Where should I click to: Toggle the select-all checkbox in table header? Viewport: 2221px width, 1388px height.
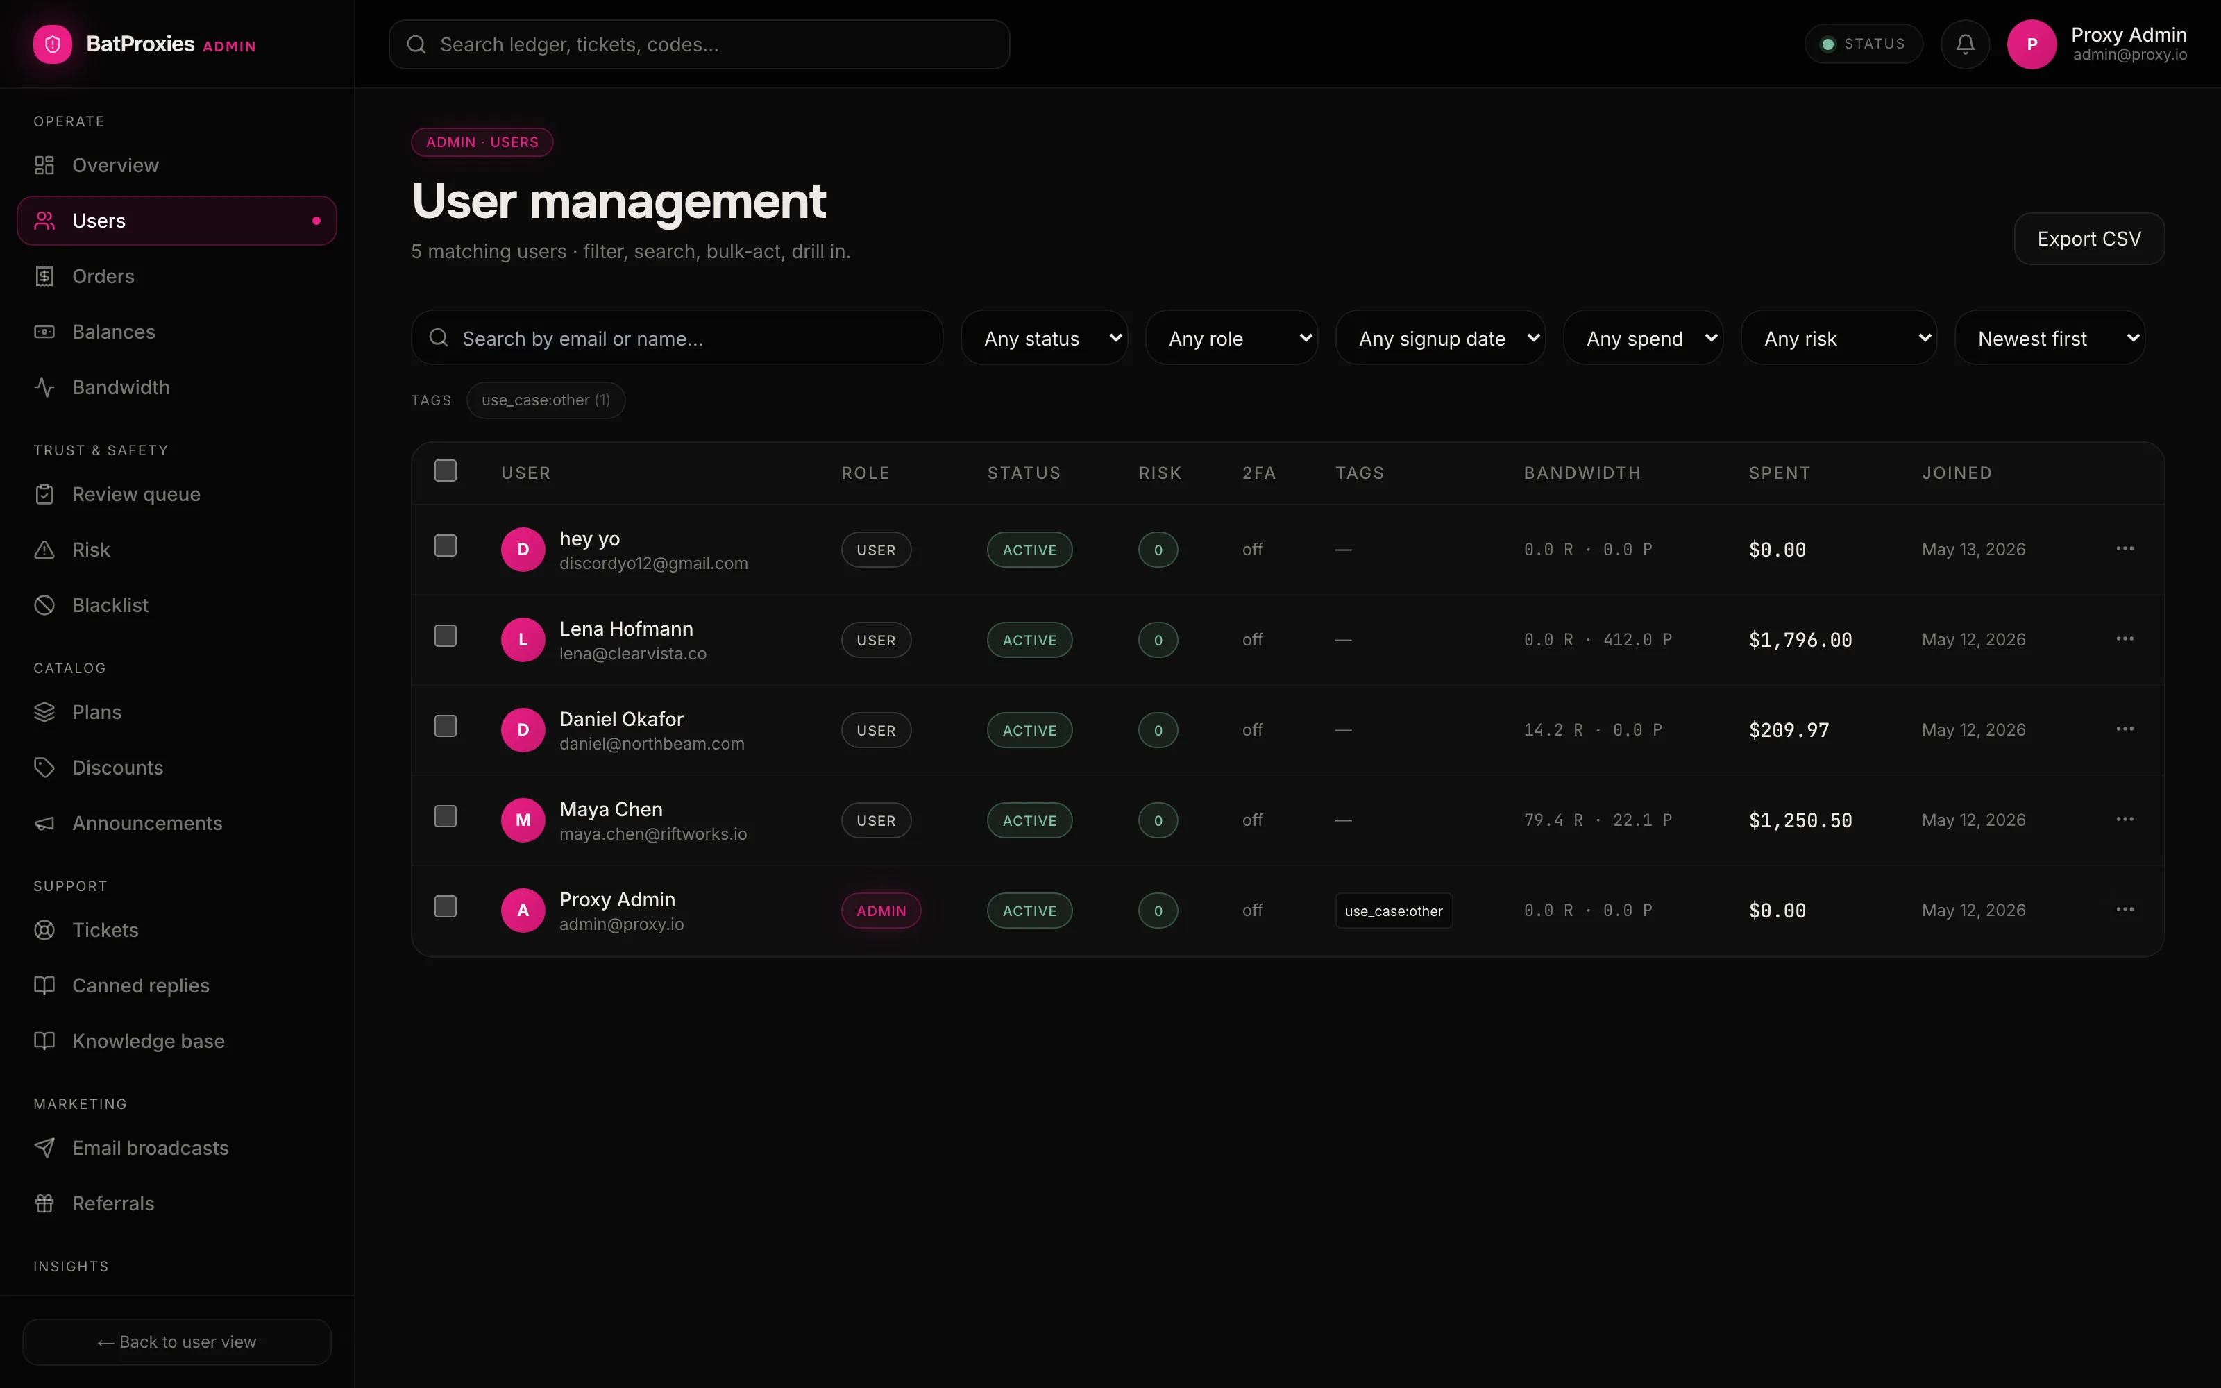pos(445,471)
